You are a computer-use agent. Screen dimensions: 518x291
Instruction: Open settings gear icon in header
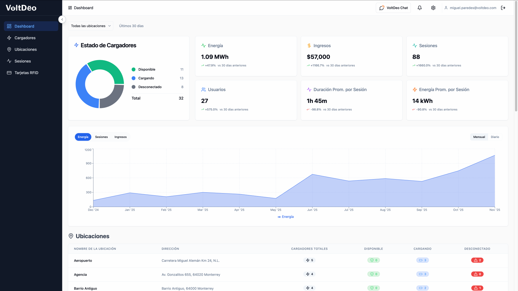pyautogui.click(x=433, y=8)
